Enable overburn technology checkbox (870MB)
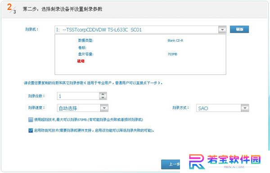The height and width of the screenshot is (173, 270). click(x=31, y=120)
